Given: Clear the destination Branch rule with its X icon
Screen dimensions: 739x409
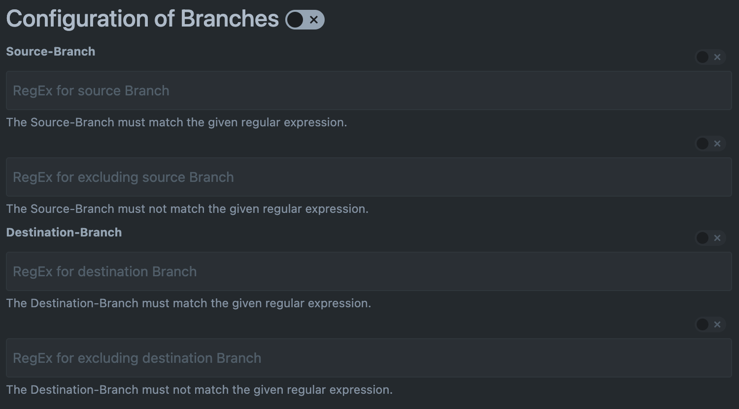Looking at the screenshot, I should 718,238.
